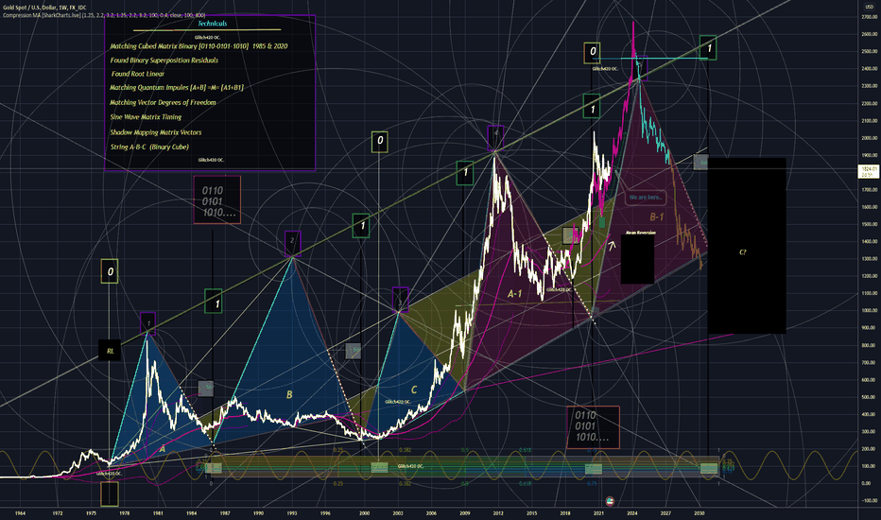Click the 1987 date on time axis
Image resolution: width=881 pixels, height=520 pixels.
pyautogui.click(x=225, y=513)
